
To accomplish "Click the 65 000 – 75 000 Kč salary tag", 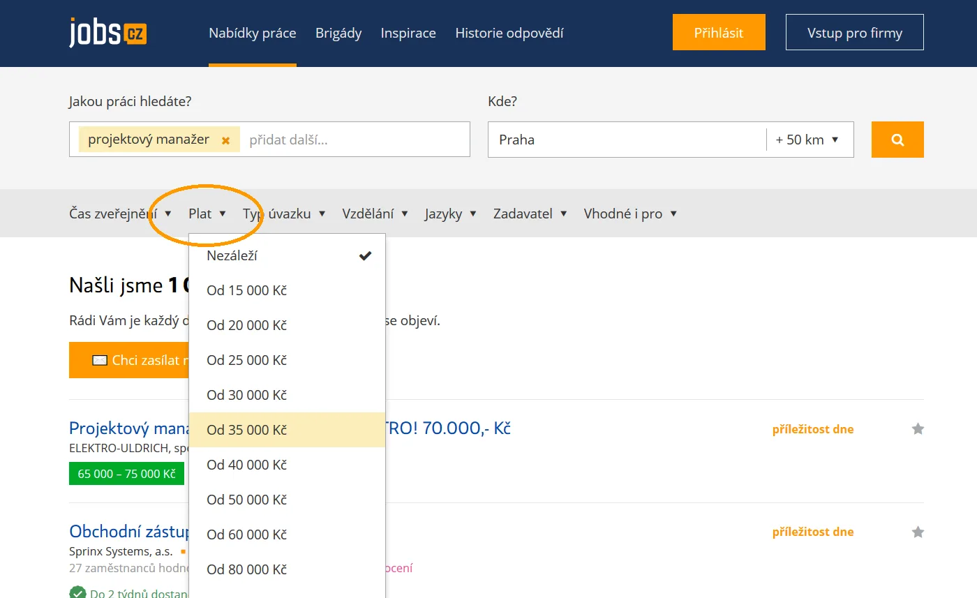I will [126, 474].
